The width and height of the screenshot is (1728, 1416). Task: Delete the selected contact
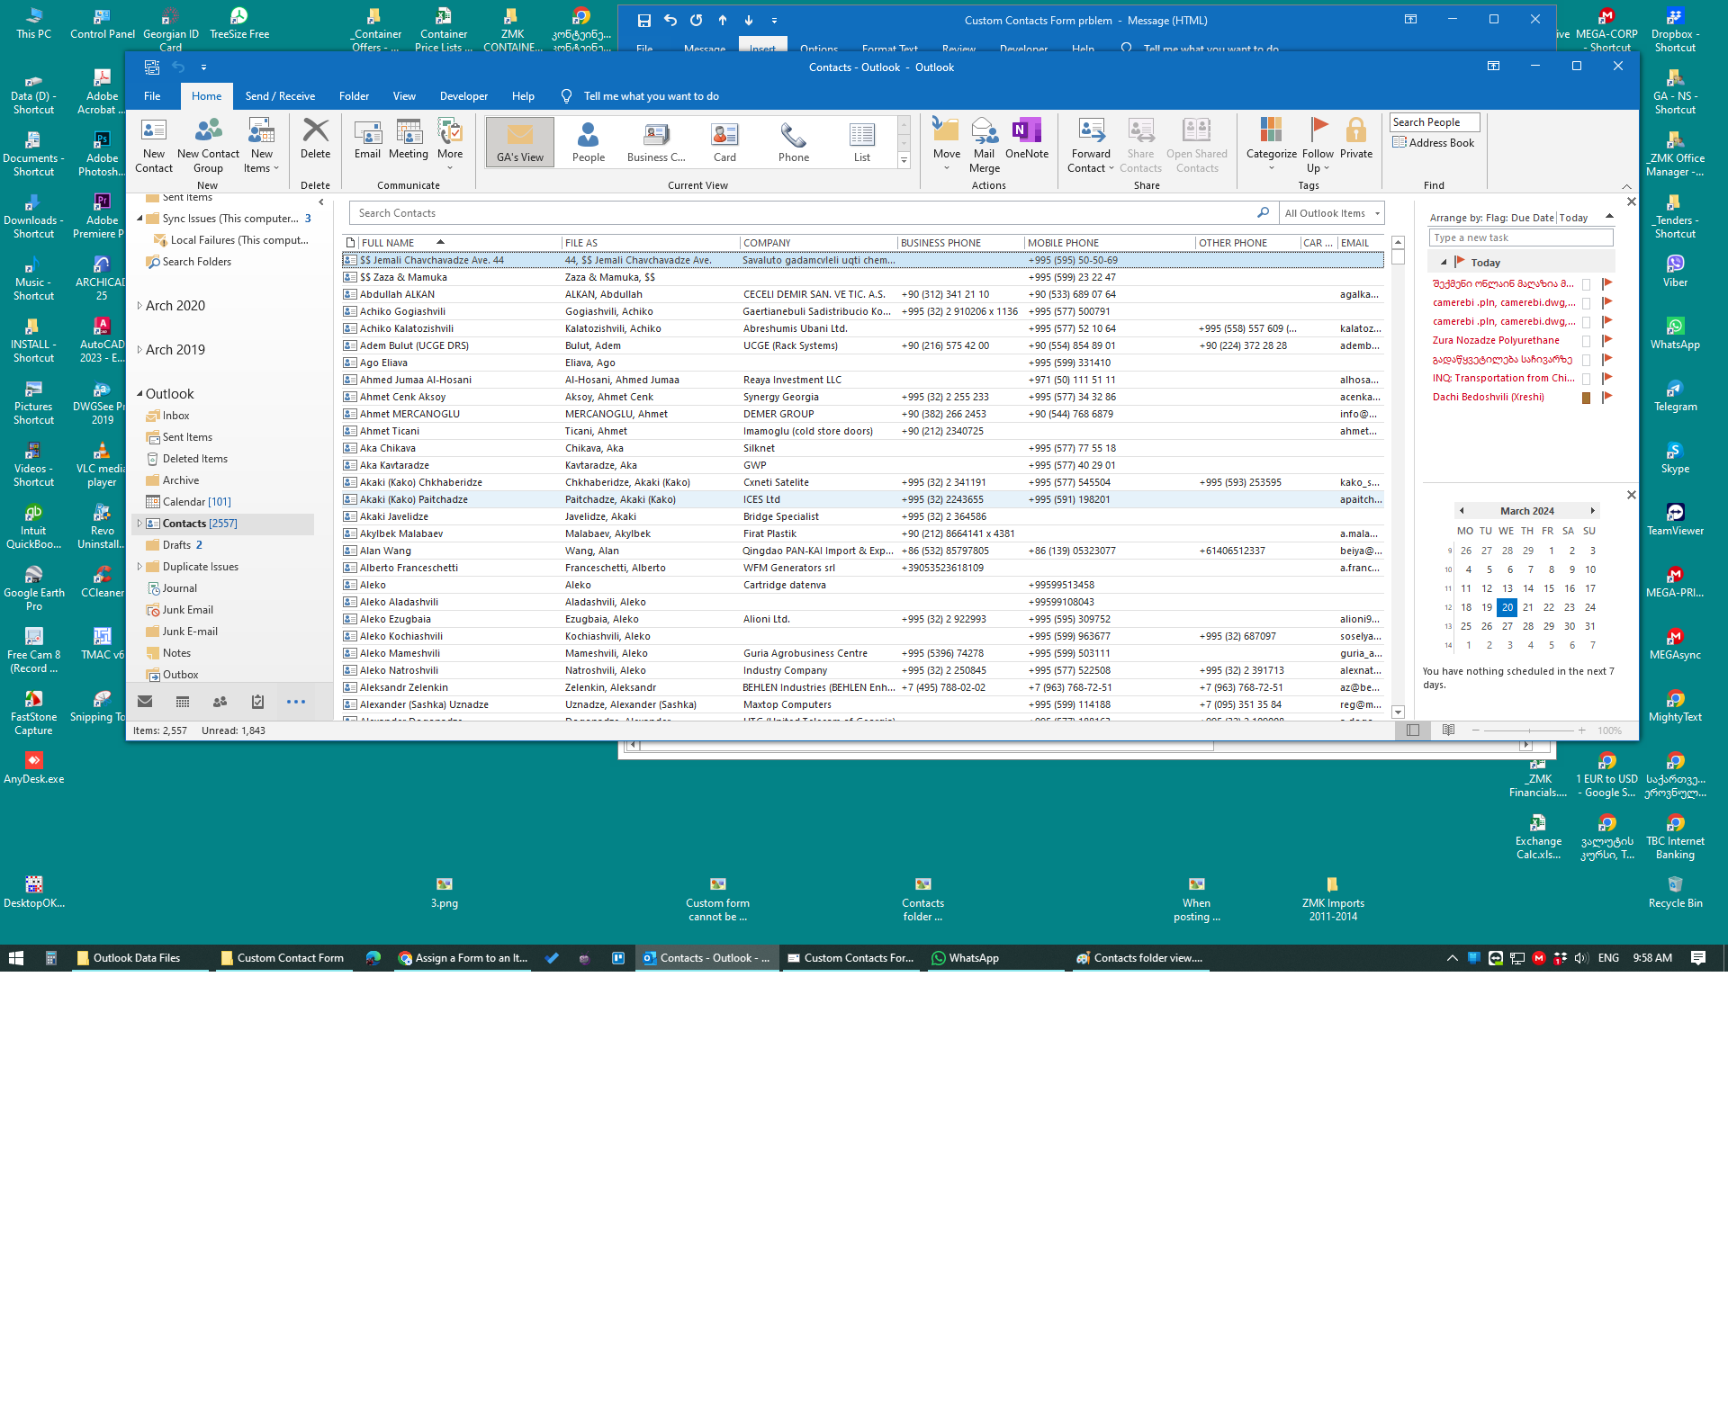315,139
